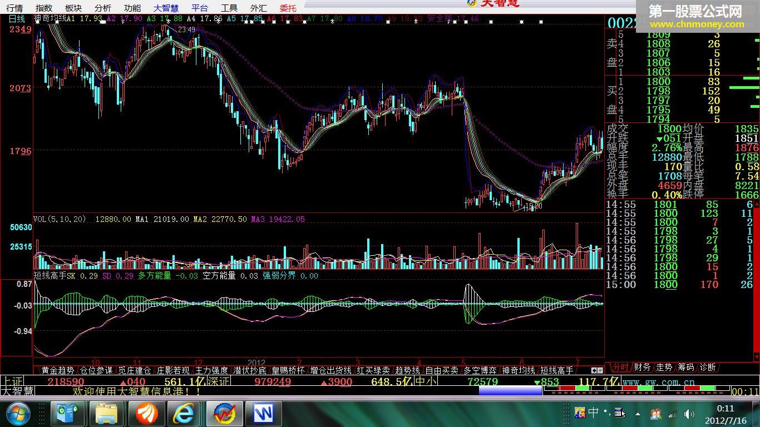Image resolution: width=760 pixels, height=427 pixels.
Task: Open the IME soft keyboard icon
Action: (x=619, y=413)
